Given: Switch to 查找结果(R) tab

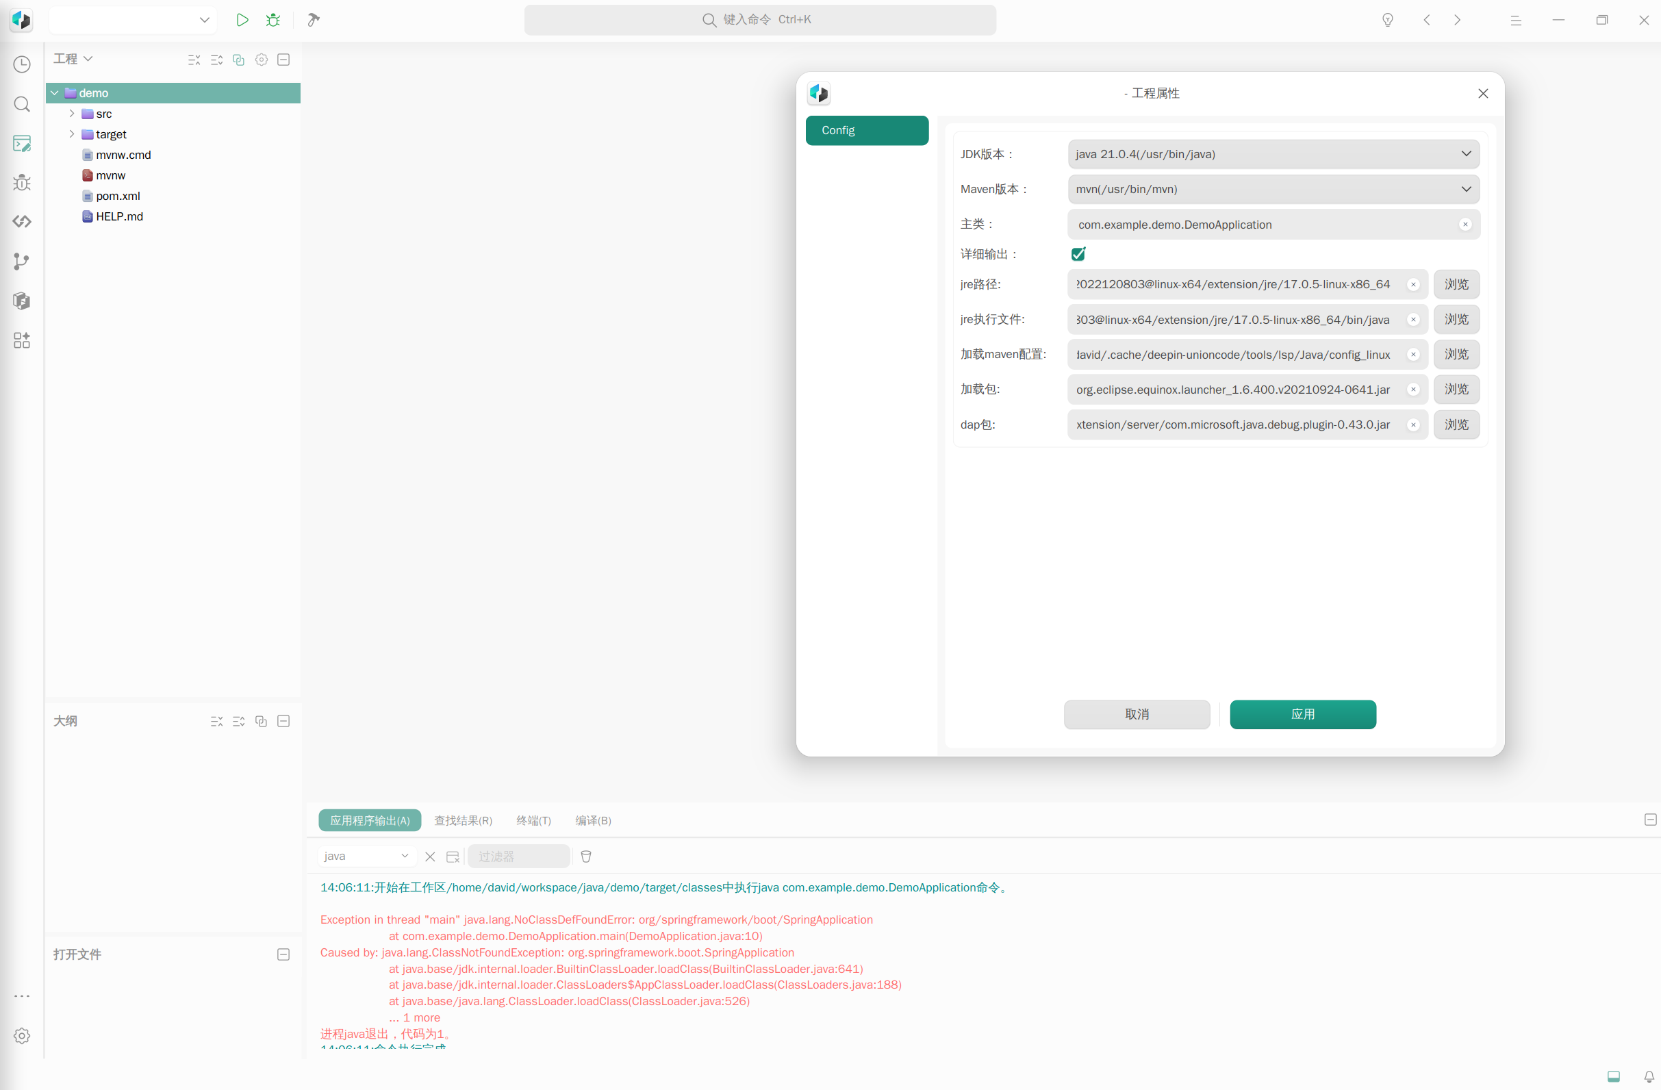Looking at the screenshot, I should click(x=464, y=821).
